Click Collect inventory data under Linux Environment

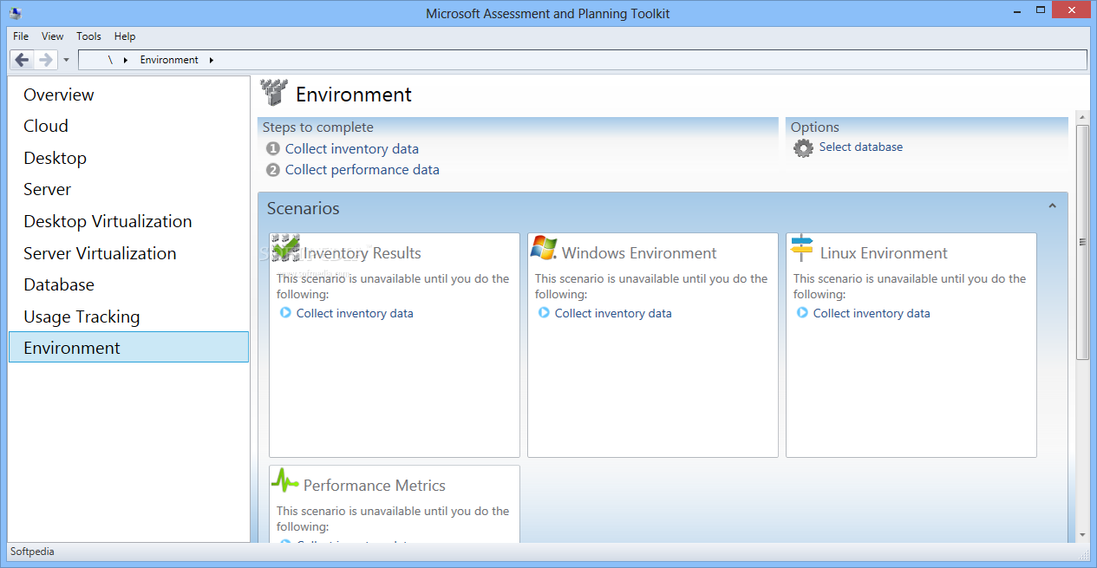pyautogui.click(x=872, y=313)
